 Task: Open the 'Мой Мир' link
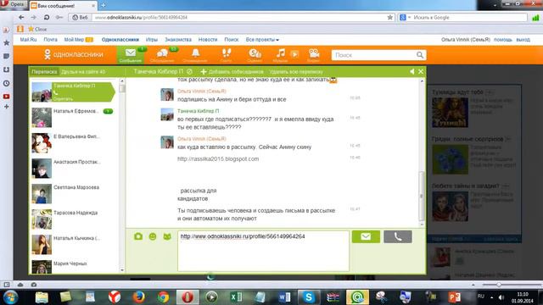[x=74, y=40]
